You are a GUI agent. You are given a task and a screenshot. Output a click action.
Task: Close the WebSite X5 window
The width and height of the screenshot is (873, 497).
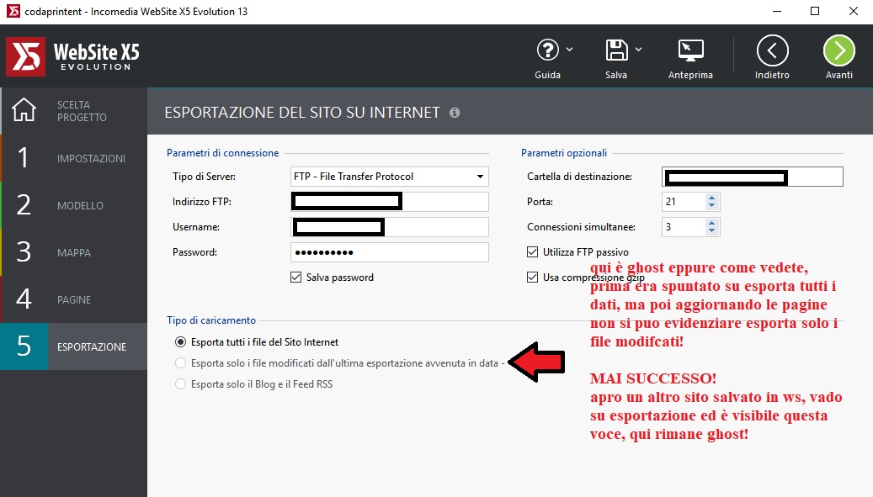tap(853, 11)
